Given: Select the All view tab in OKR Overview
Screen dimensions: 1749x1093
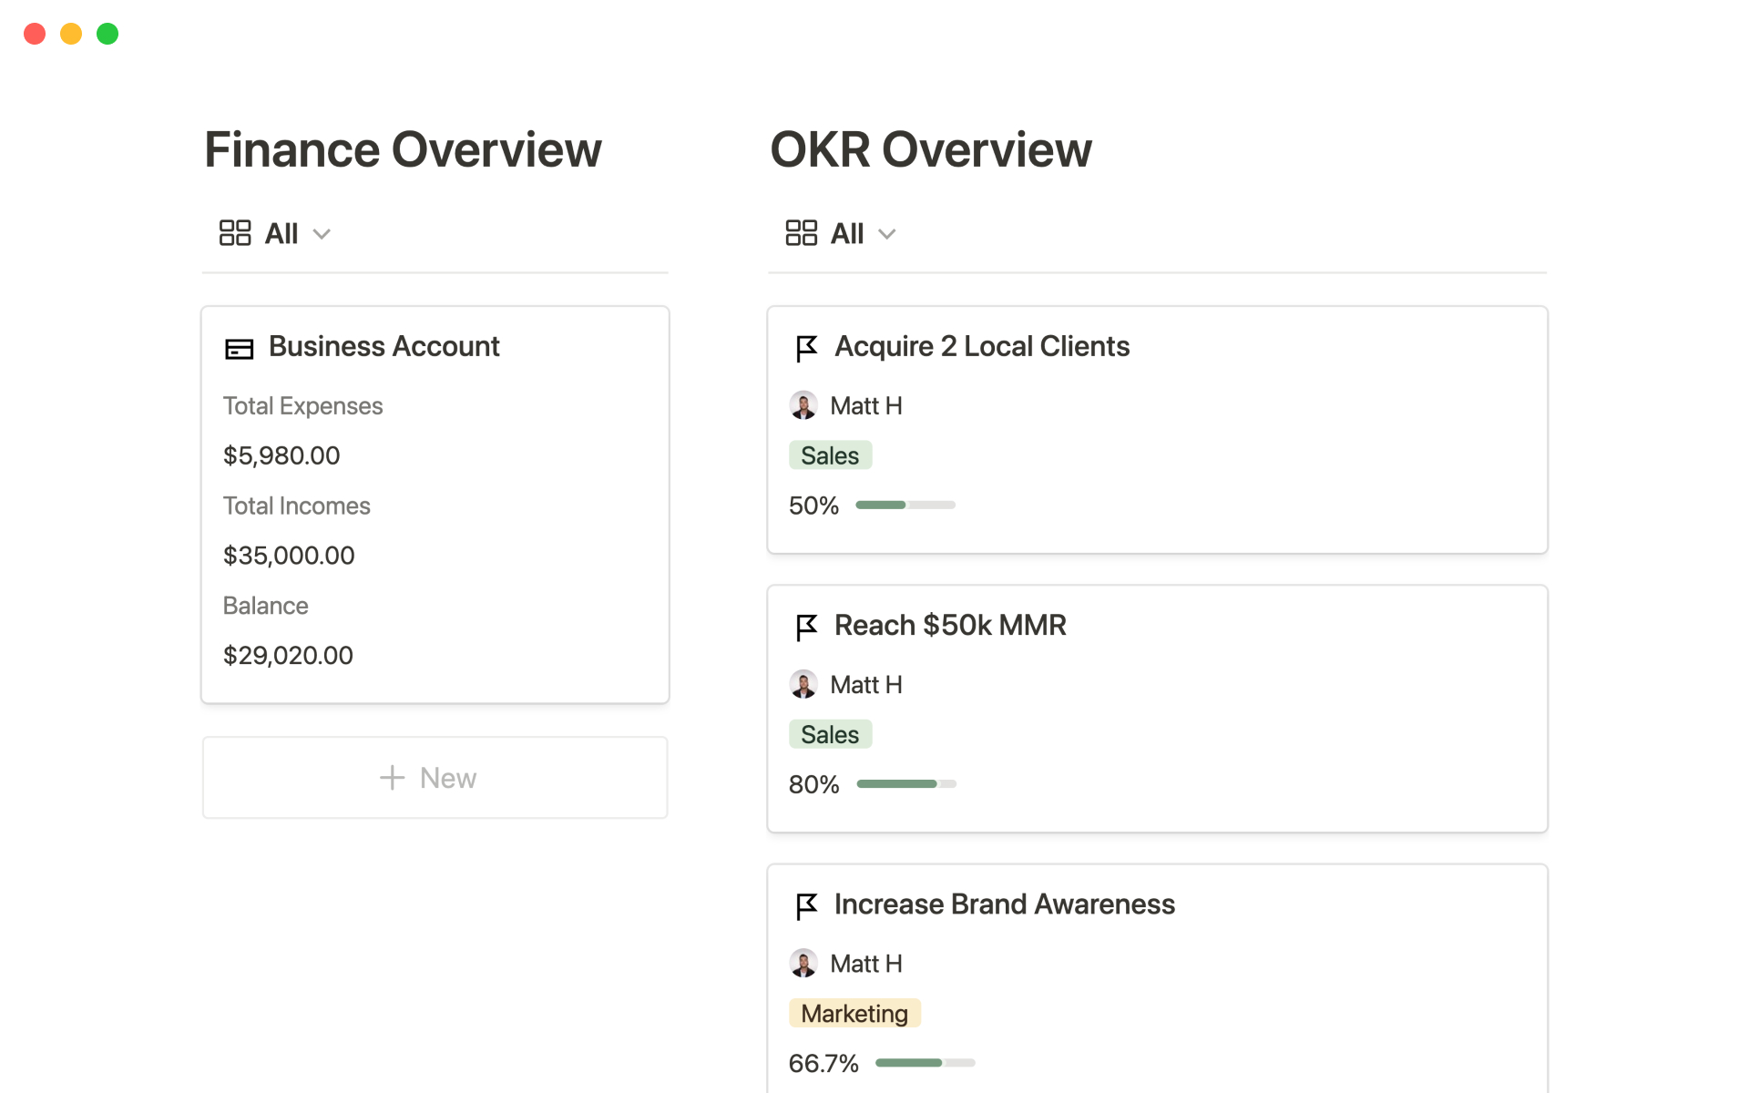Looking at the screenshot, I should [x=847, y=234].
